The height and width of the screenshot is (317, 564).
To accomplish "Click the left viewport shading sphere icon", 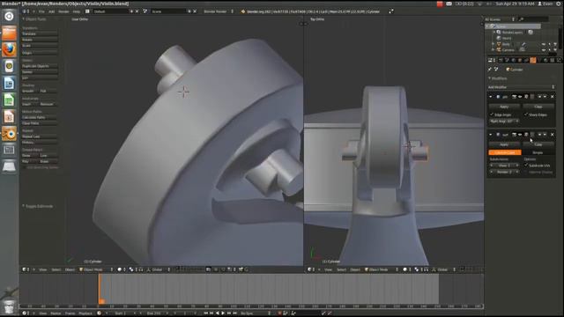I will [120, 269].
